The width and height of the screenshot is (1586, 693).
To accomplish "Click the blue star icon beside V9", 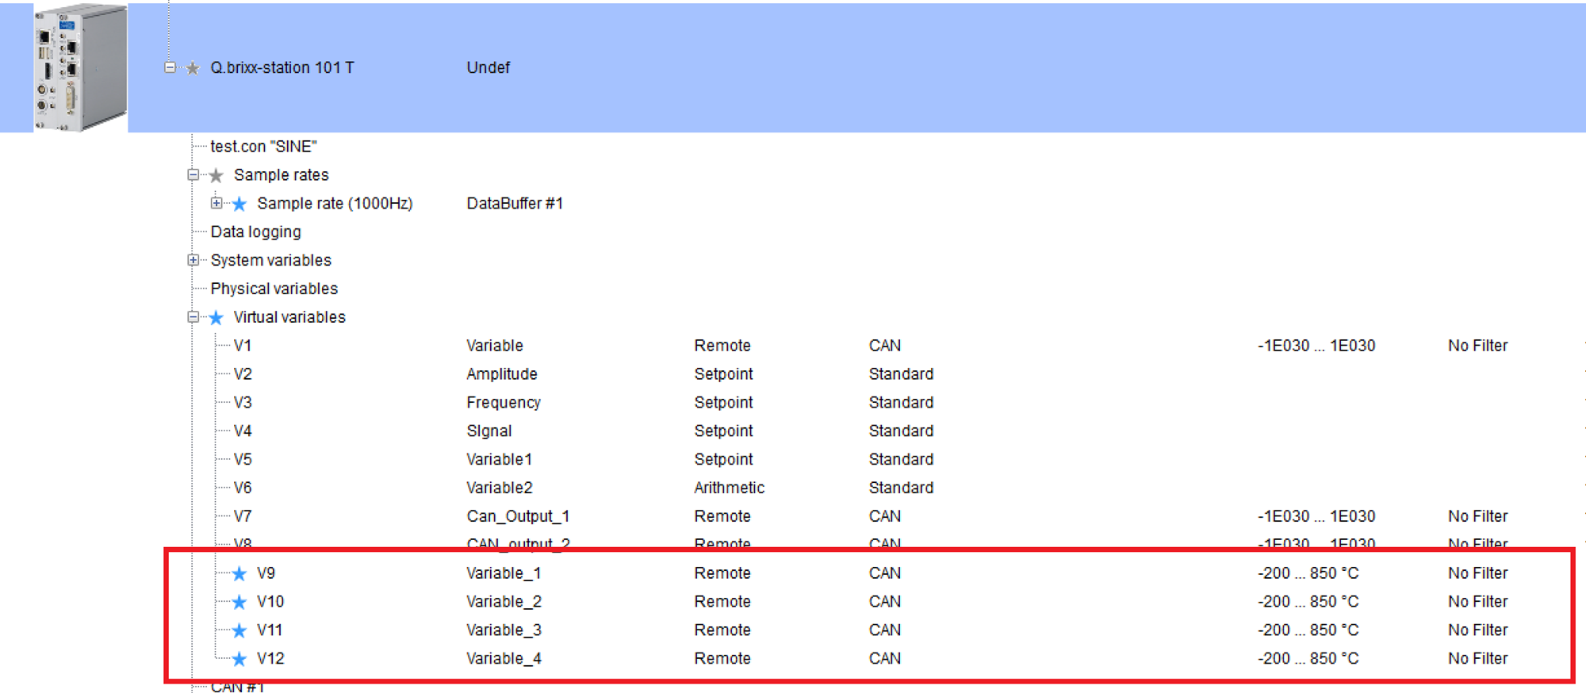I will point(239,573).
